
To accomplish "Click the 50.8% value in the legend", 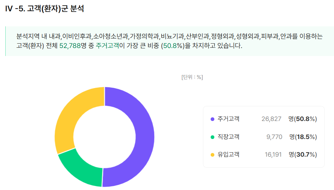I will [305, 119].
